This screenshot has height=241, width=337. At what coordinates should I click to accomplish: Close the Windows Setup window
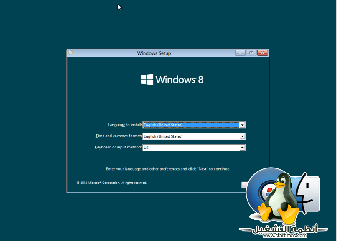click(x=262, y=53)
